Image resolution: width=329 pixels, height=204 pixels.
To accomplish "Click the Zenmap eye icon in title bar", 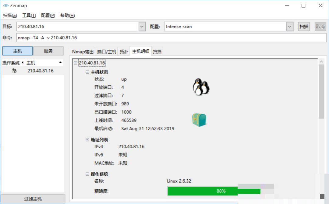I will click(x=6, y=5).
